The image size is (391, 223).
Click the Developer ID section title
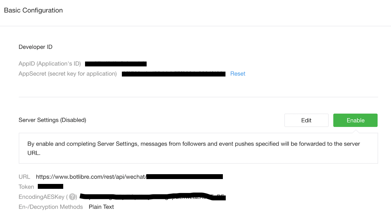coord(36,47)
